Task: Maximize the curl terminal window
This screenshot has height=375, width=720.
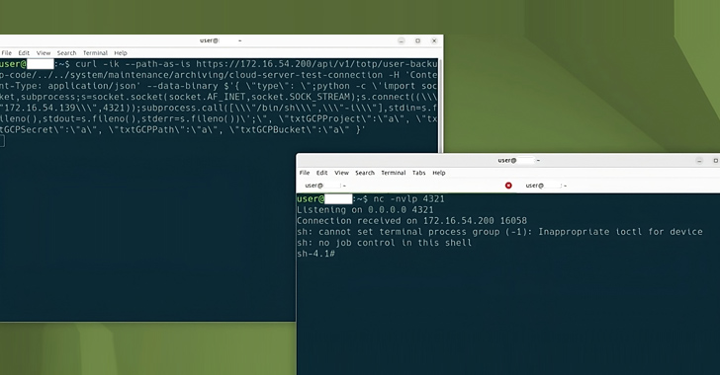Action: [417, 40]
